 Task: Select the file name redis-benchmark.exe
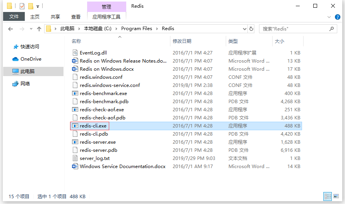pyautogui.click(x=103, y=93)
